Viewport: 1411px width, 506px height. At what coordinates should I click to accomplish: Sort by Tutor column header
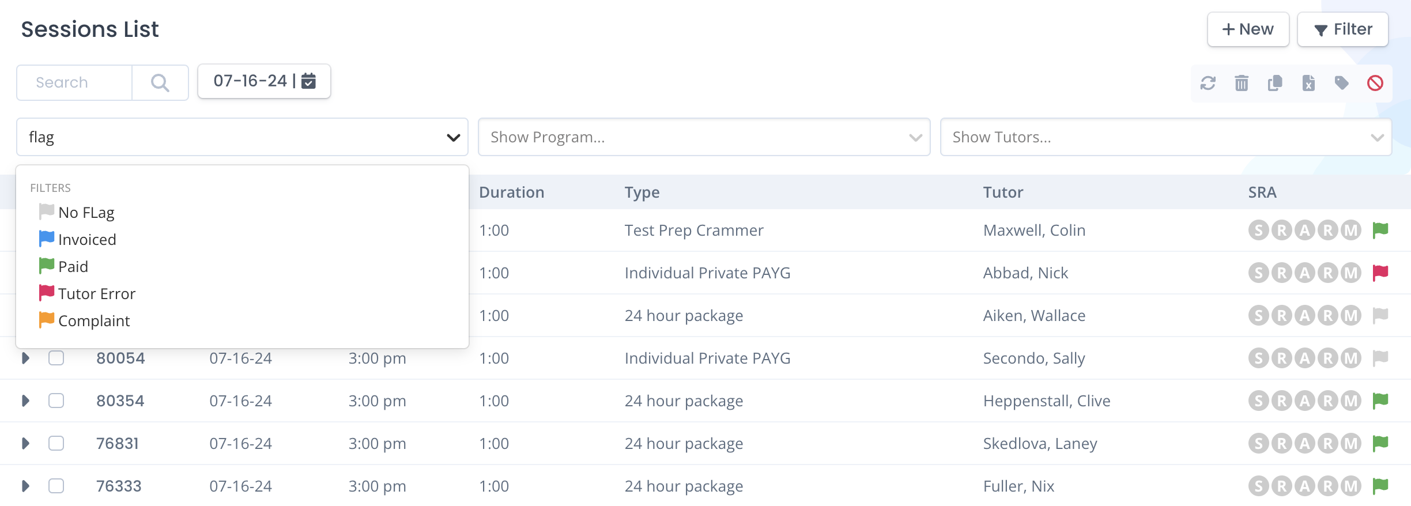pos(1003,192)
